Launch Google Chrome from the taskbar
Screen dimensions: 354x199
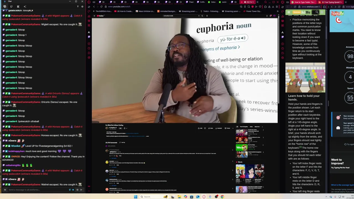point(222,197)
